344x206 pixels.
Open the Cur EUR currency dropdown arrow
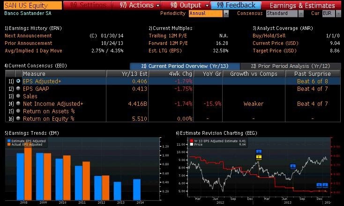click(x=338, y=14)
